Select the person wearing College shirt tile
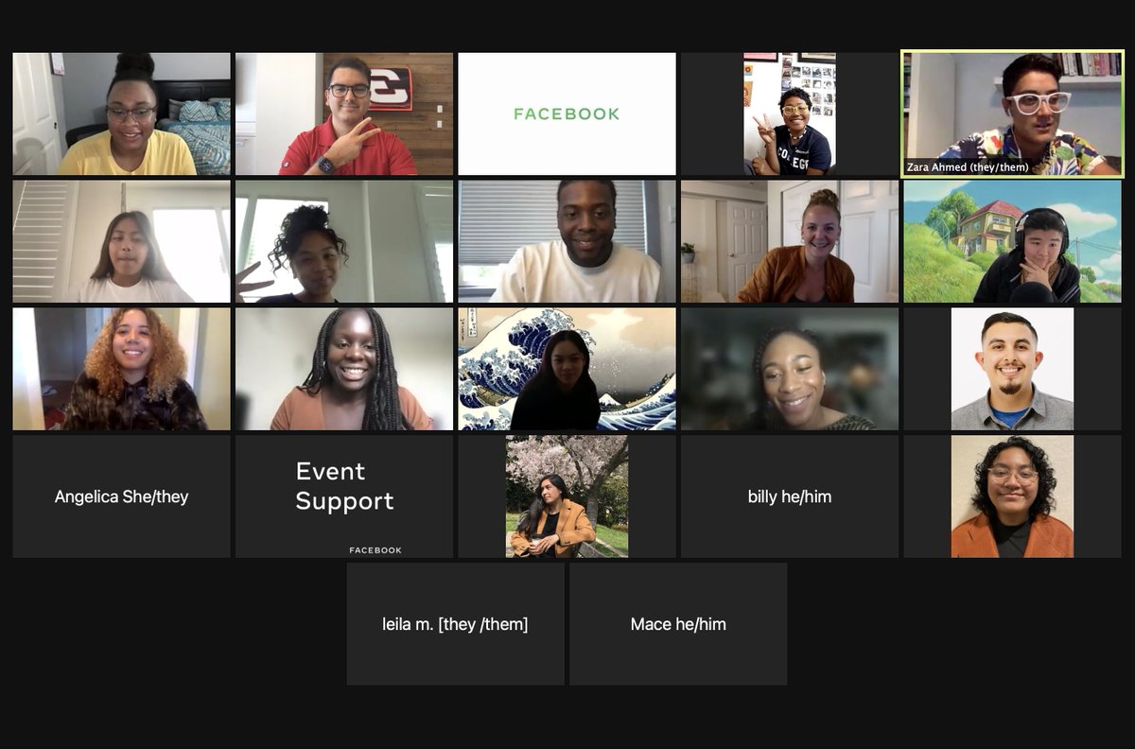Viewport: 1135px width, 749px height. point(790,113)
